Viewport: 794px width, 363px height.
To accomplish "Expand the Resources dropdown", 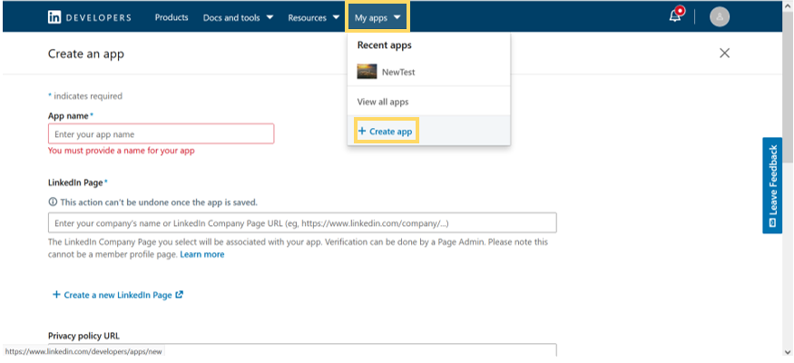I will pyautogui.click(x=313, y=18).
